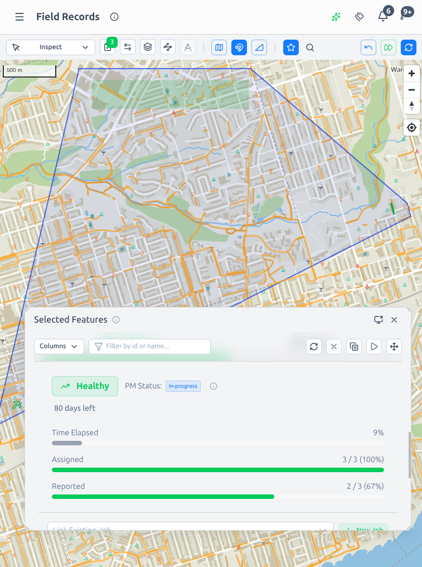Focus the Filter by id or name field
This screenshot has width=422, height=567.
149,347
